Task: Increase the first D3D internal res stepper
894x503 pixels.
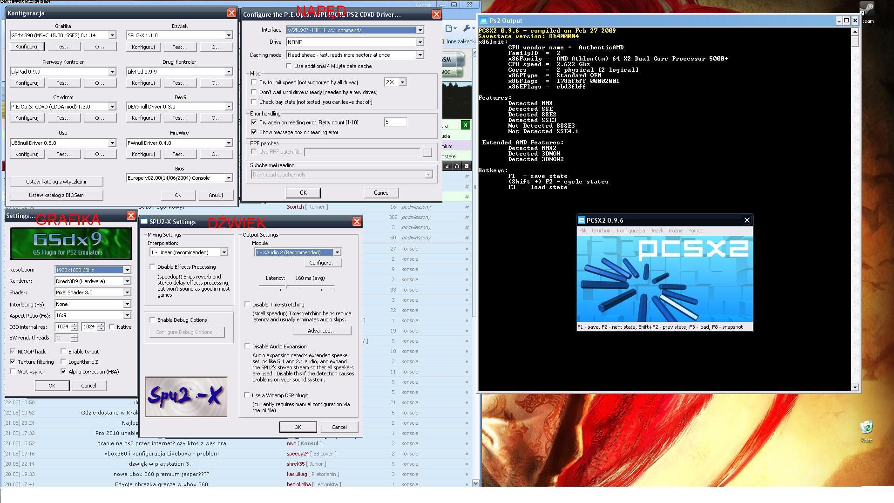Action: [x=74, y=325]
